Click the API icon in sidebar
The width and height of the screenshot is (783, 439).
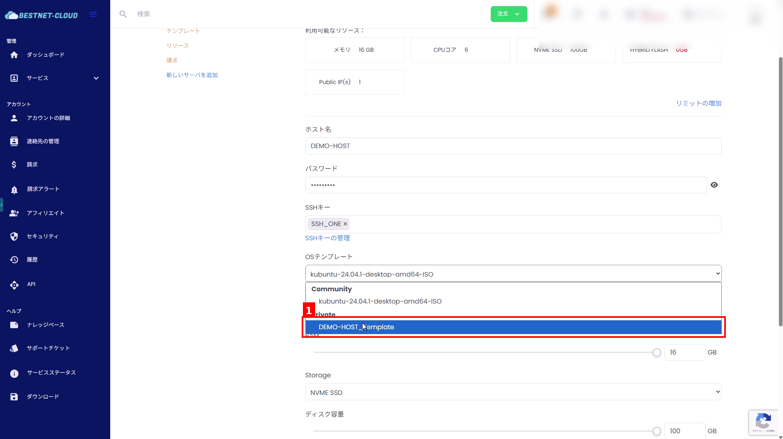[x=14, y=284]
